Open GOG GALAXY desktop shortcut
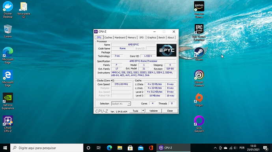 tap(199, 124)
